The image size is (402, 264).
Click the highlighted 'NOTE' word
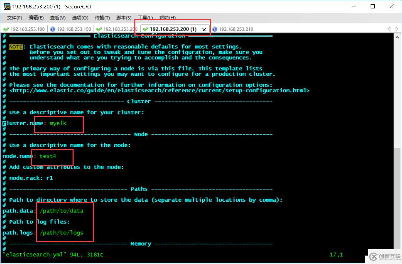16,47
